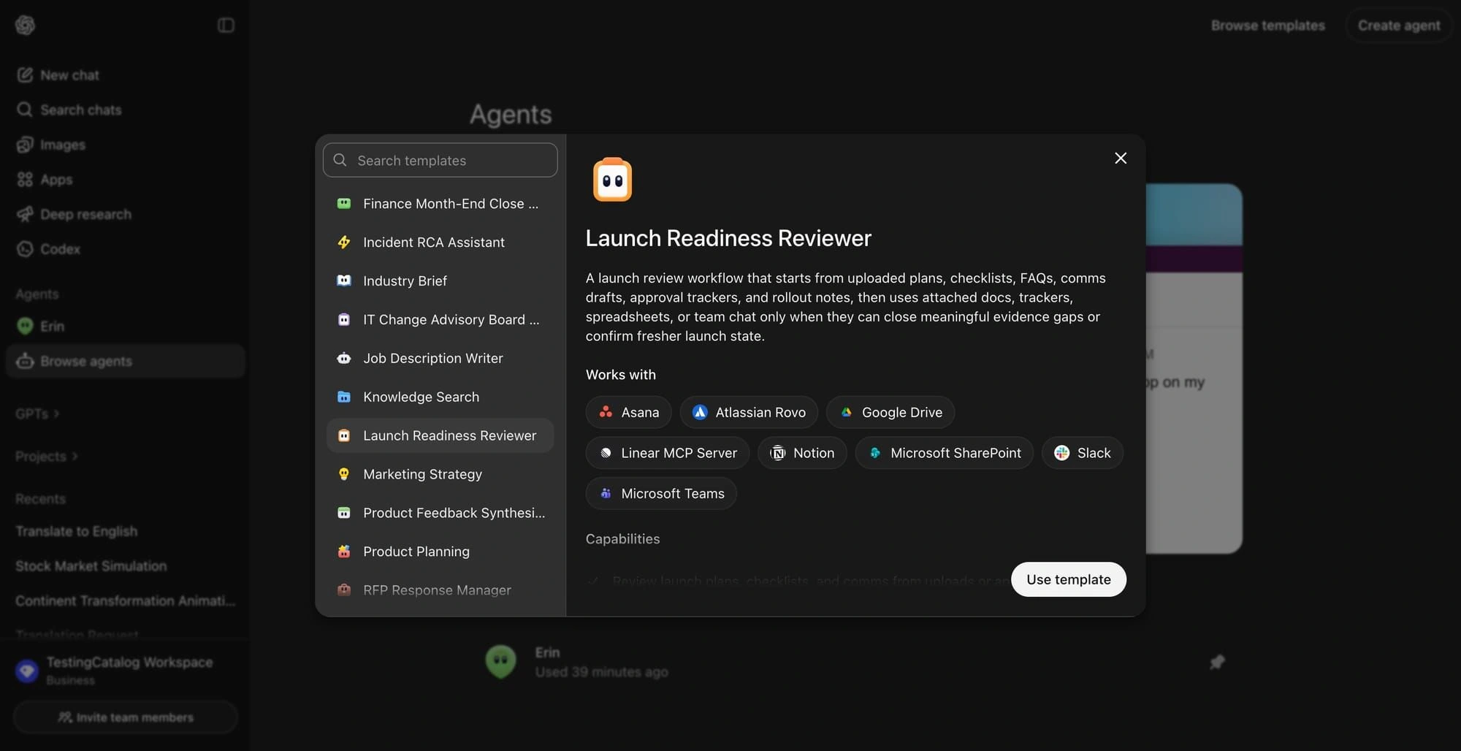Click the Invite team members button

(125, 717)
